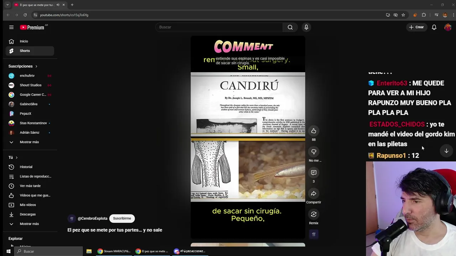
Task: Click the browser address bar URL
Action: click(64, 15)
